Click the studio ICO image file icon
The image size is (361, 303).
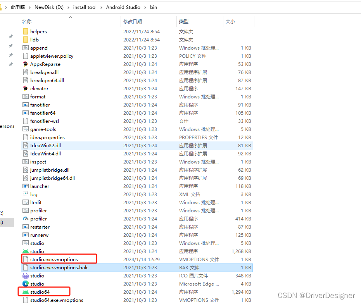(x=26, y=275)
